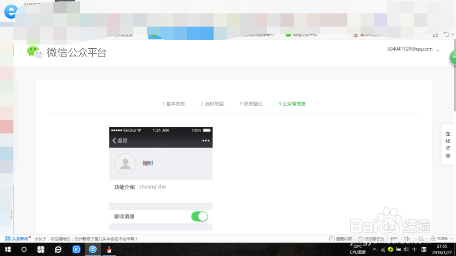The height and width of the screenshot is (256, 456).
Task: Open the headline starting 小伙子，你这婚结的
Action: pyautogui.click(x=86, y=239)
